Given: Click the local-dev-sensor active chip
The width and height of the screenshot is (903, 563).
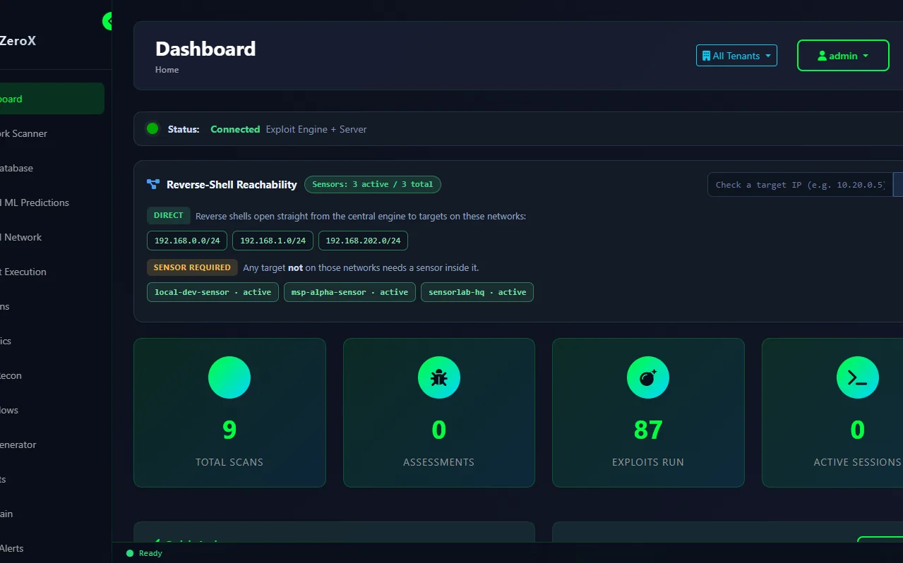Looking at the screenshot, I should coord(213,292).
